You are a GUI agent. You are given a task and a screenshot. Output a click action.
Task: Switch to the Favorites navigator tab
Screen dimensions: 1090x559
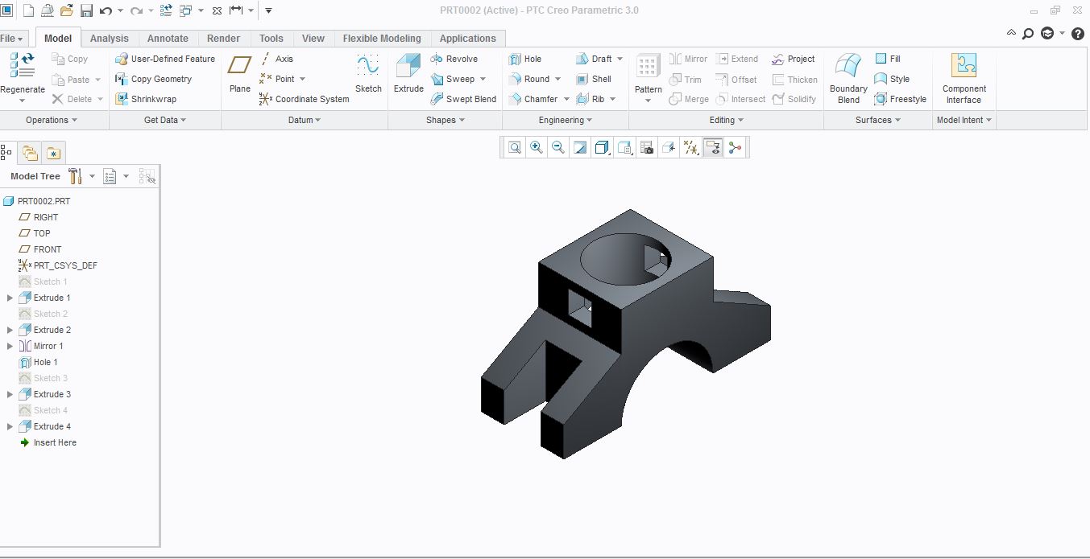coord(53,153)
